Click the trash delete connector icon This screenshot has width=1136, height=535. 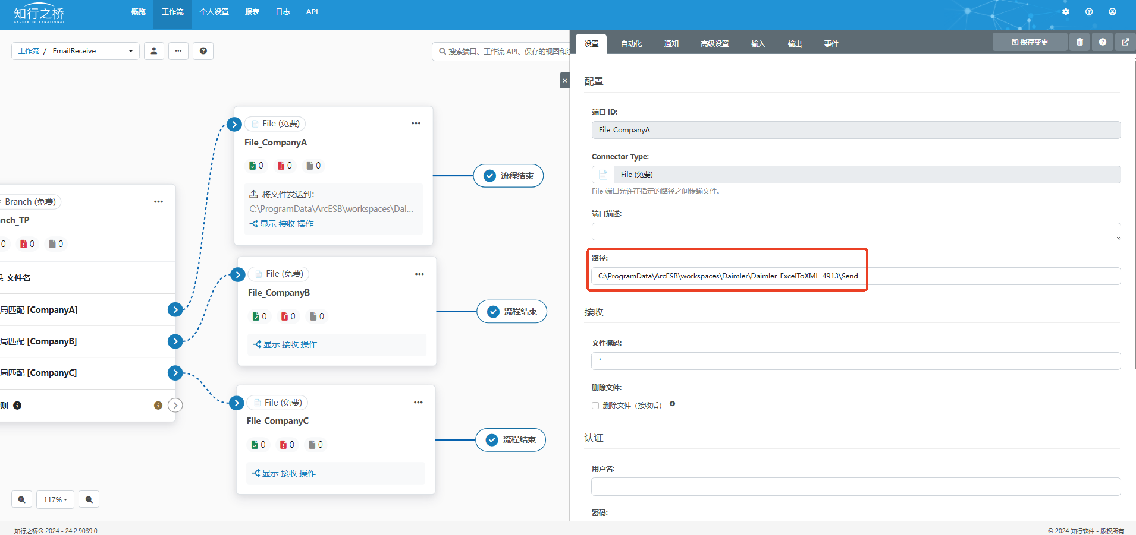pyautogui.click(x=1079, y=42)
